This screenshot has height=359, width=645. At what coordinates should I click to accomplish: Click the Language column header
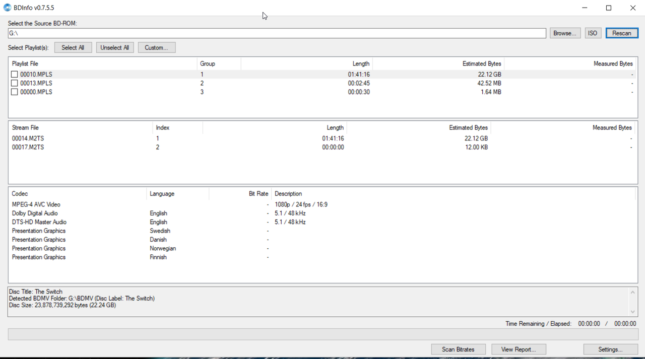[177, 194]
